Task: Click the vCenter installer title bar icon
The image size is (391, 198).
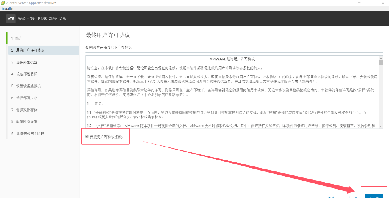Action: 3,3
